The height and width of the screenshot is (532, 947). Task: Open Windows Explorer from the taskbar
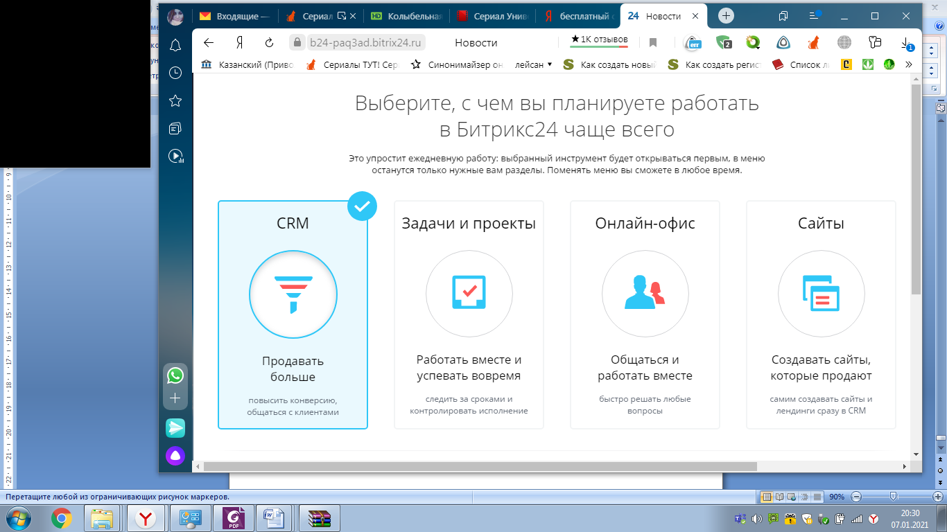pyautogui.click(x=103, y=517)
